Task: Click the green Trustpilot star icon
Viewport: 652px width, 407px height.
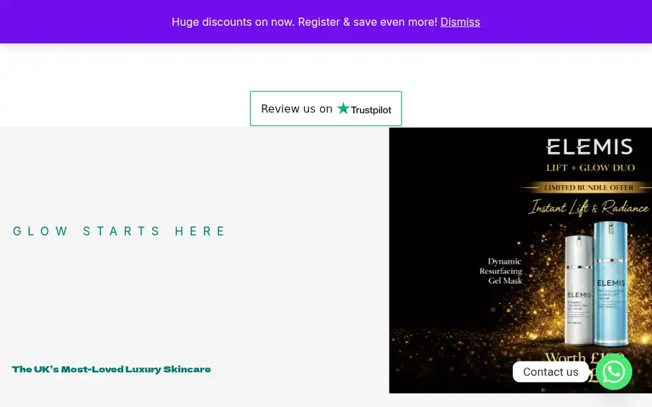Action: coord(343,108)
